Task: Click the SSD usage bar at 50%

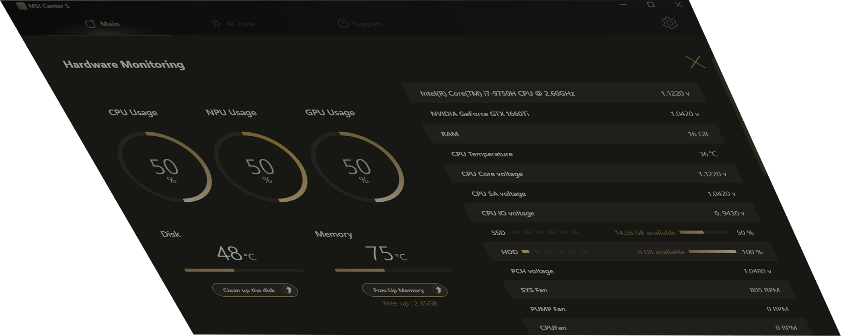Action: pyautogui.click(x=703, y=232)
